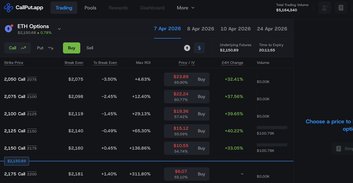Buy the 2,050 Call at $23.89
This screenshot has height=183, width=353.
187,79
